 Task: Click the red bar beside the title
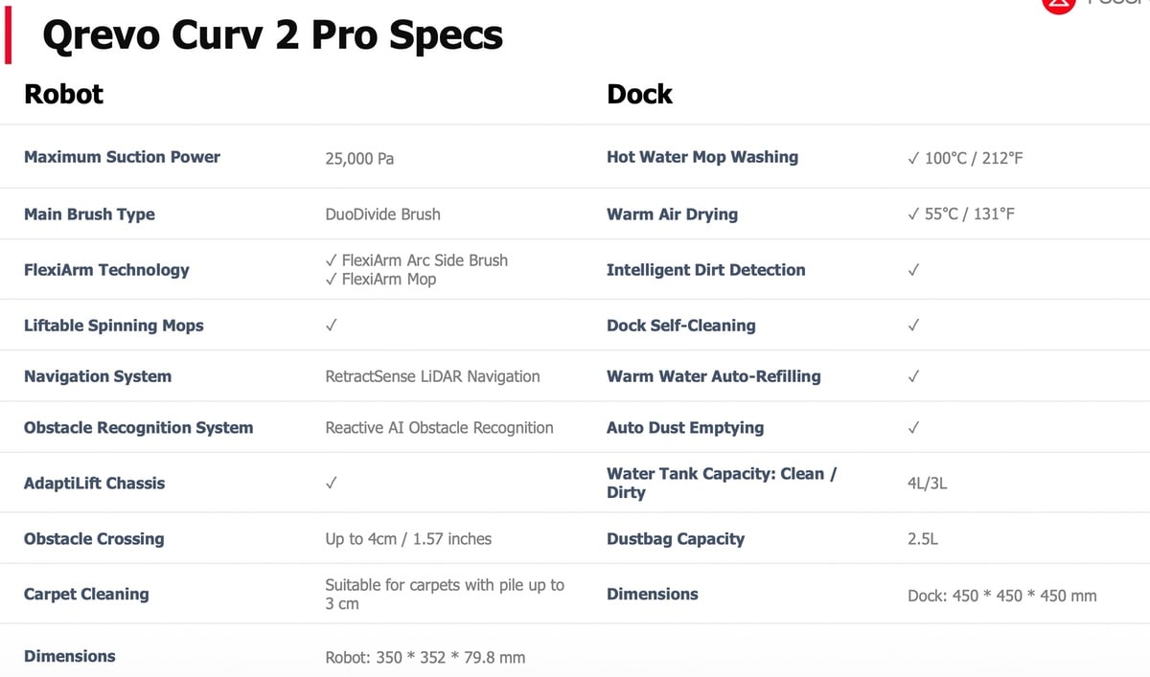8,37
